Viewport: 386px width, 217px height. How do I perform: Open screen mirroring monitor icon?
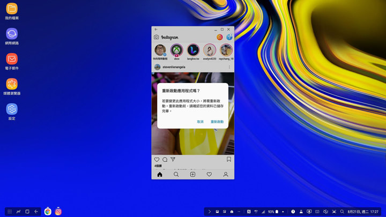tap(309, 212)
